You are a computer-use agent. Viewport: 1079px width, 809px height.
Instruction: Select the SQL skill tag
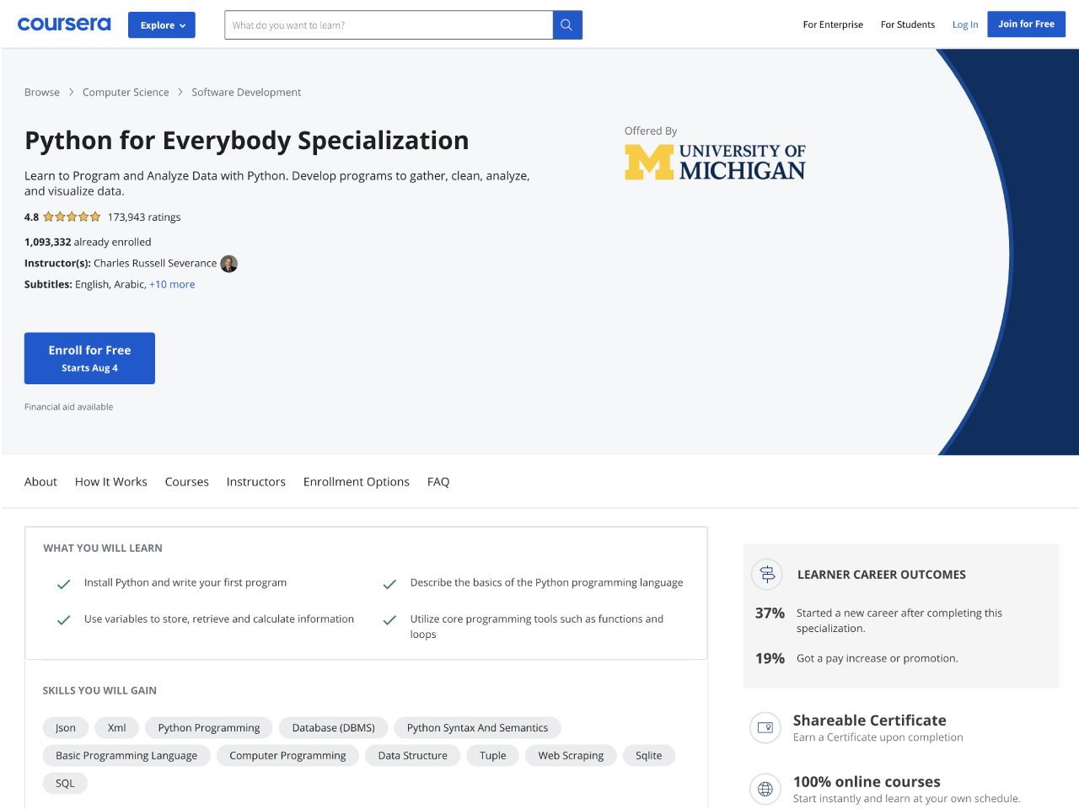pyautogui.click(x=65, y=784)
